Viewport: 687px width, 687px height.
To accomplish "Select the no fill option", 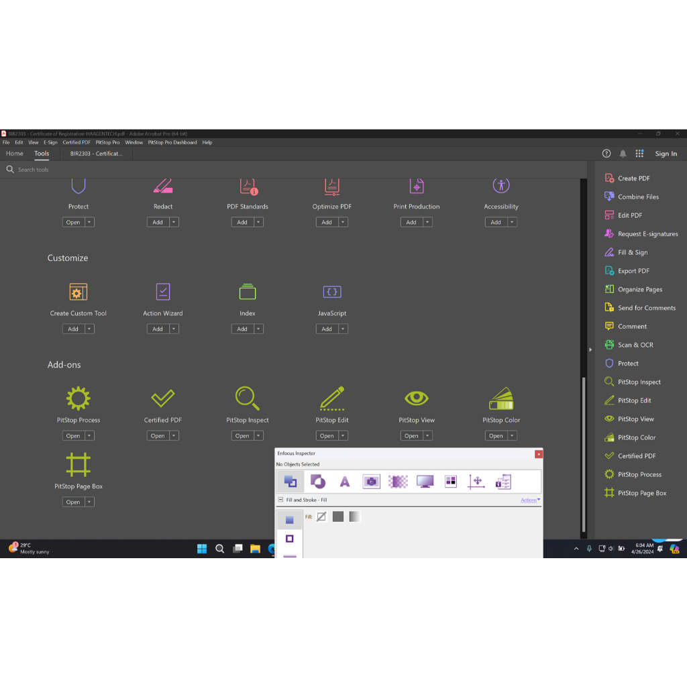I will tap(321, 517).
